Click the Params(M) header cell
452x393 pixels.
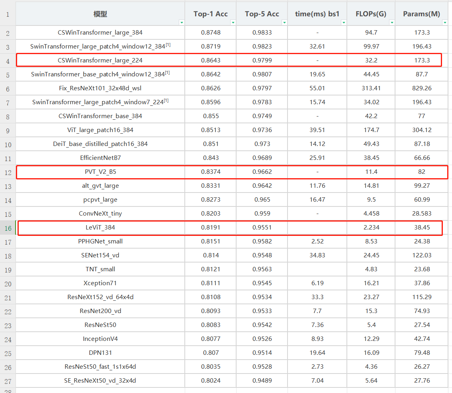click(421, 14)
